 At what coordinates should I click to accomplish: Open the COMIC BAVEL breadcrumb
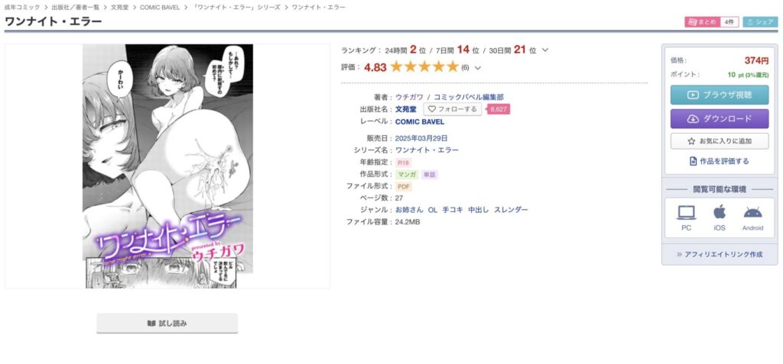(x=160, y=8)
